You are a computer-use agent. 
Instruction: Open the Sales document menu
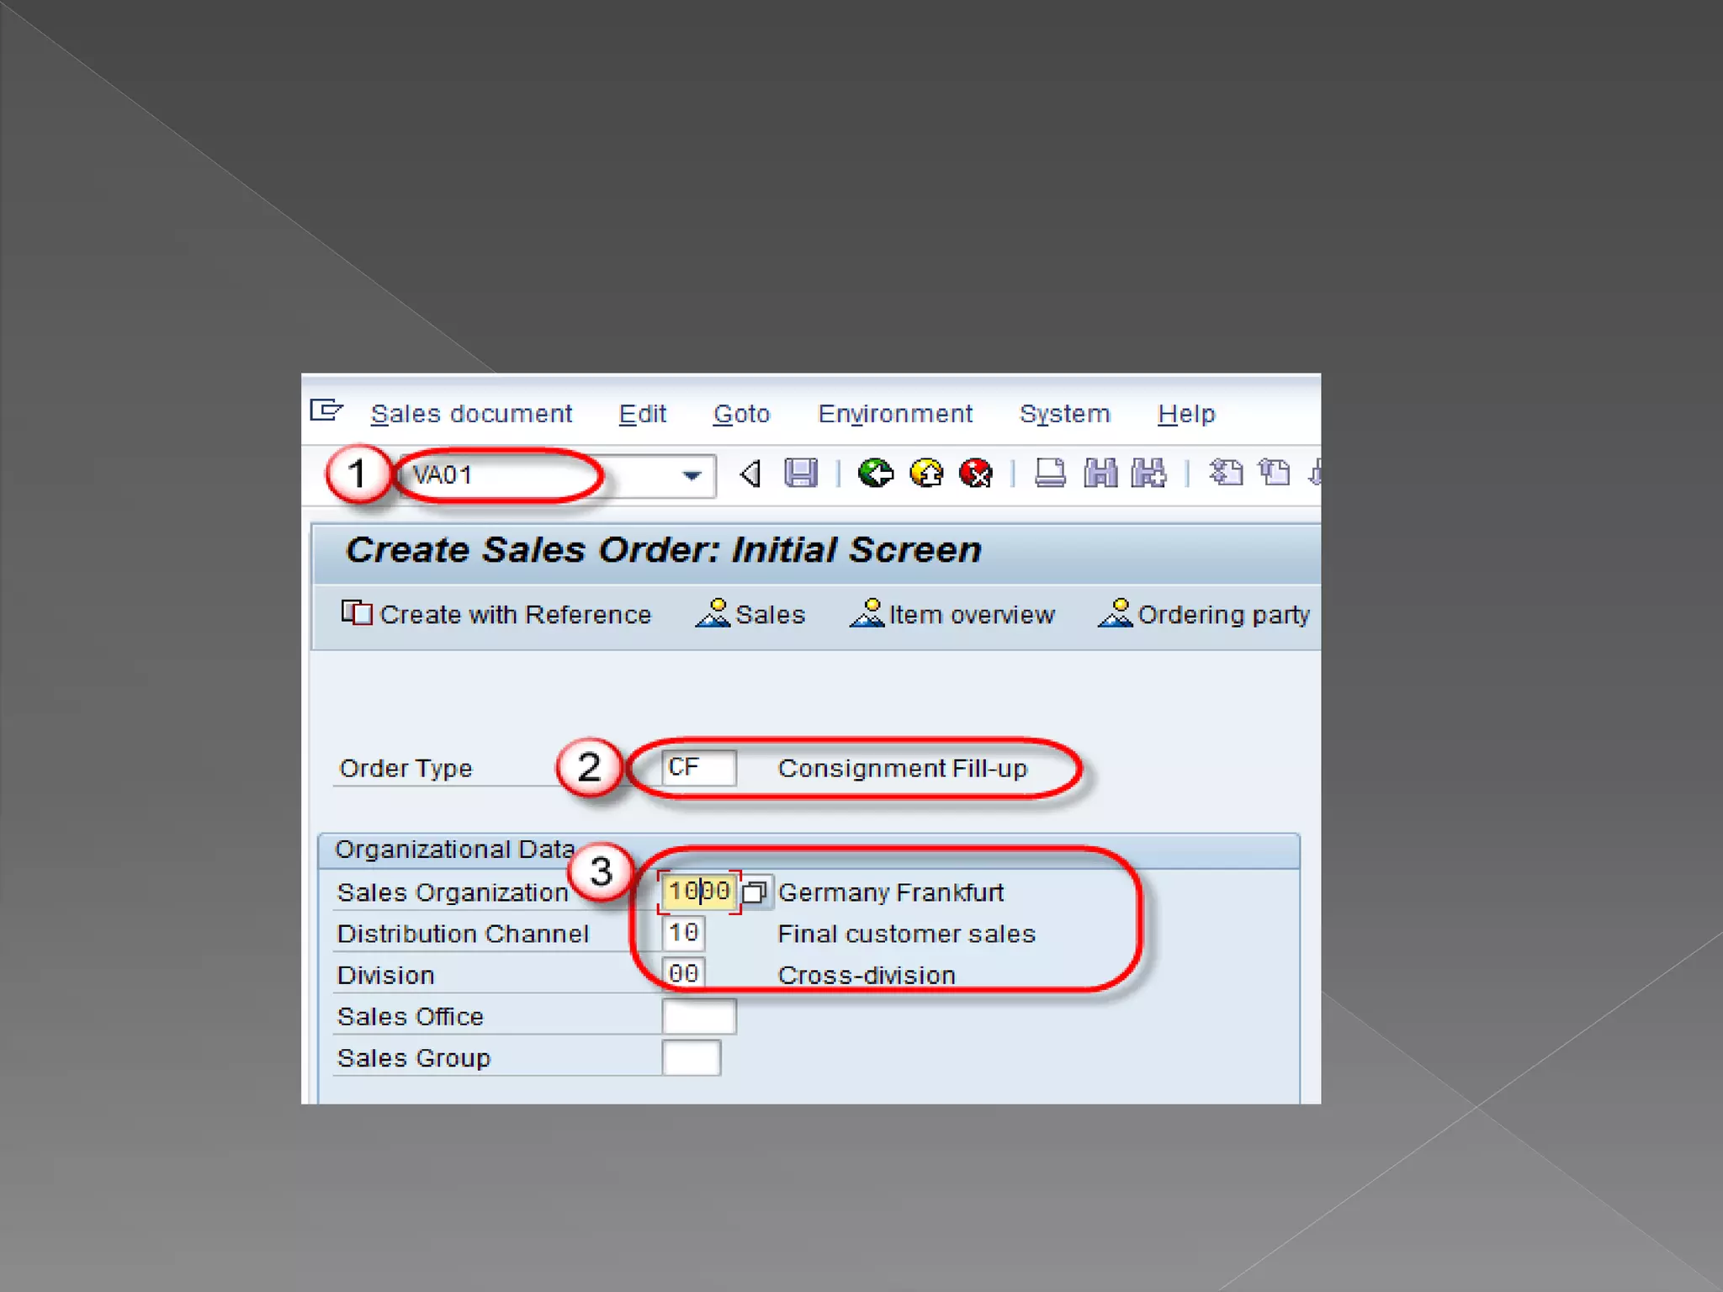click(471, 414)
